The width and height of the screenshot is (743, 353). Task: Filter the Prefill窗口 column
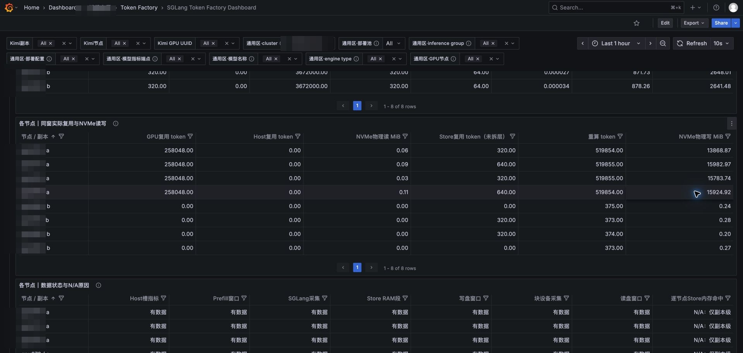pyautogui.click(x=244, y=298)
